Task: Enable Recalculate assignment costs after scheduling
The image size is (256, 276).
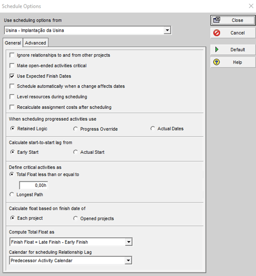Action: coord(12,107)
